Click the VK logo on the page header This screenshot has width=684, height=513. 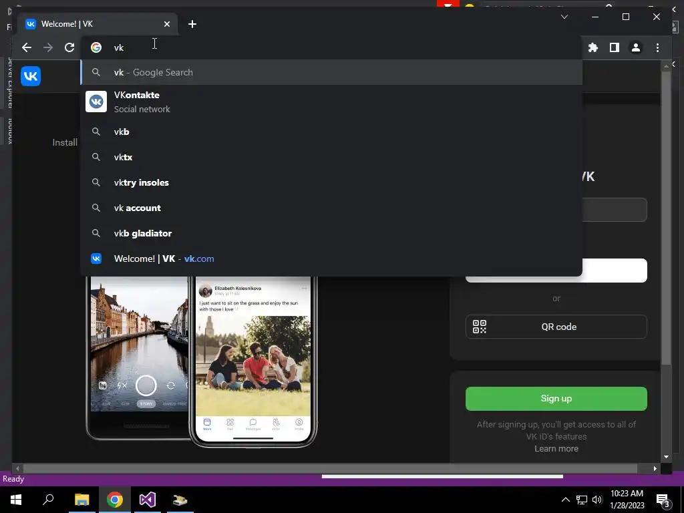(x=31, y=76)
